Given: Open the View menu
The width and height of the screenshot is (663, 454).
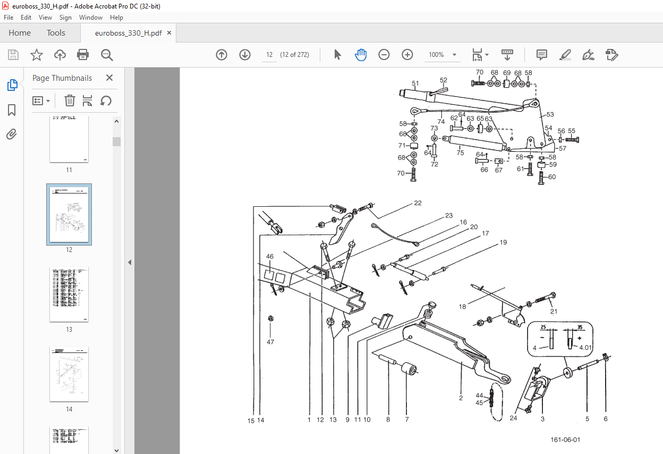Looking at the screenshot, I should [45, 18].
